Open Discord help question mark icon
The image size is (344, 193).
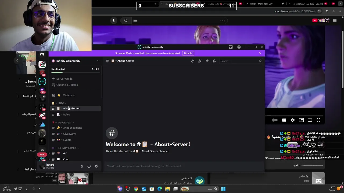(239, 47)
